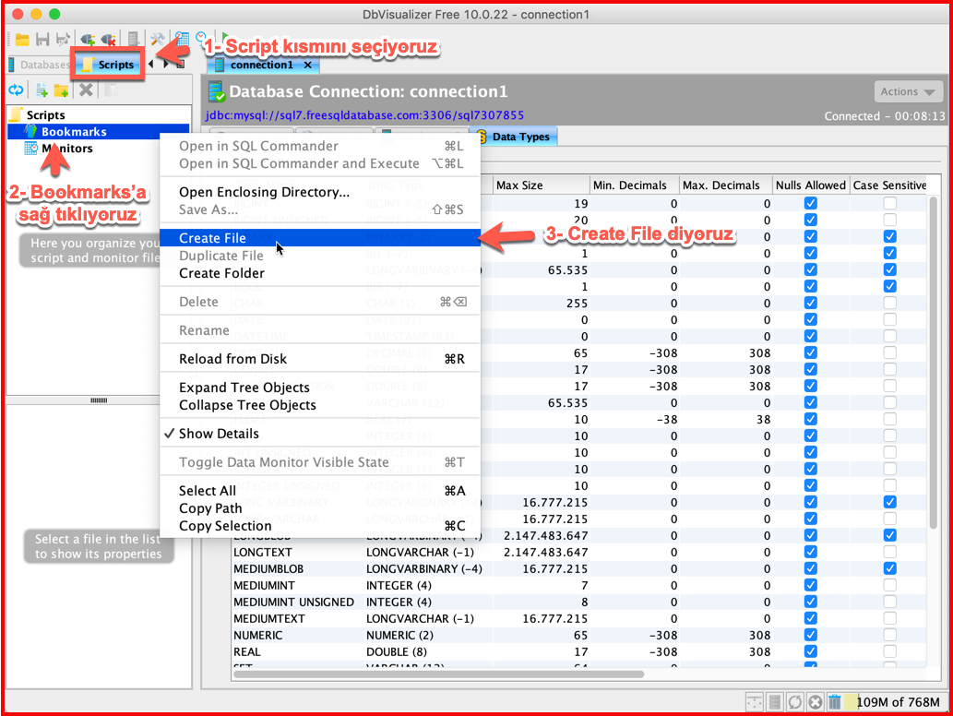
Task: Click the Bookmarks icon in the Scripts tree
Action: pos(31,131)
